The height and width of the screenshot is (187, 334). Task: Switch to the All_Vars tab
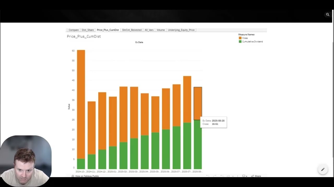click(x=149, y=30)
